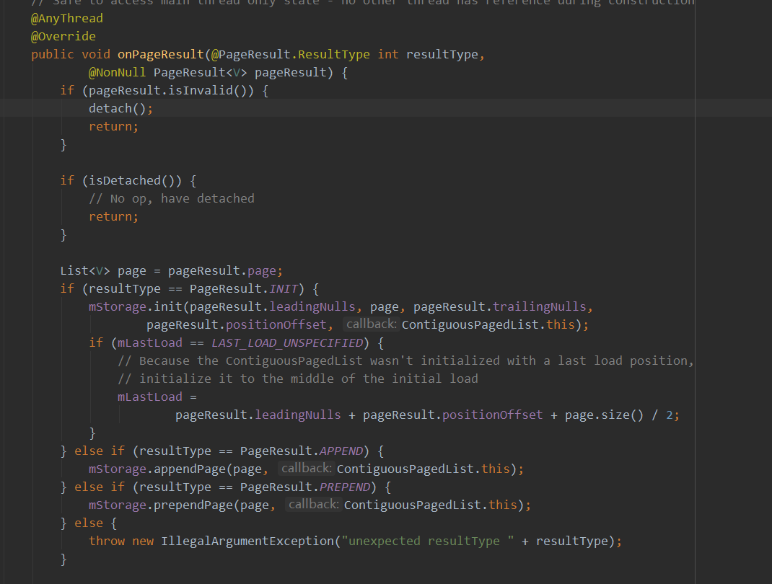Click the 'throw new' keywords

click(121, 541)
